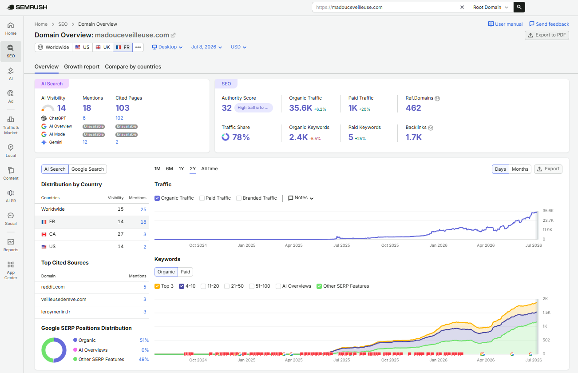This screenshot has width=578, height=373.
Task: Click the Send feedback link
Action: pyautogui.click(x=549, y=24)
